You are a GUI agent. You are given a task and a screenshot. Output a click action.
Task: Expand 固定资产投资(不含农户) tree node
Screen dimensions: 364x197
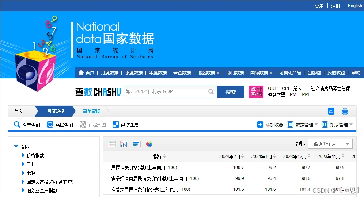(x=23, y=181)
